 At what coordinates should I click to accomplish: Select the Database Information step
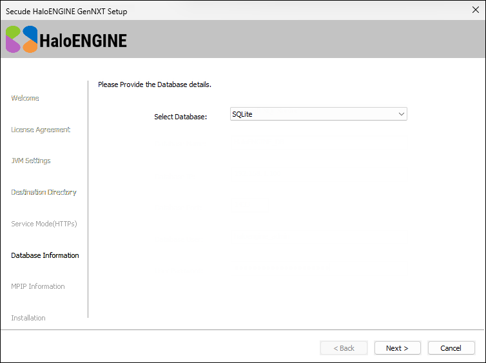(45, 255)
